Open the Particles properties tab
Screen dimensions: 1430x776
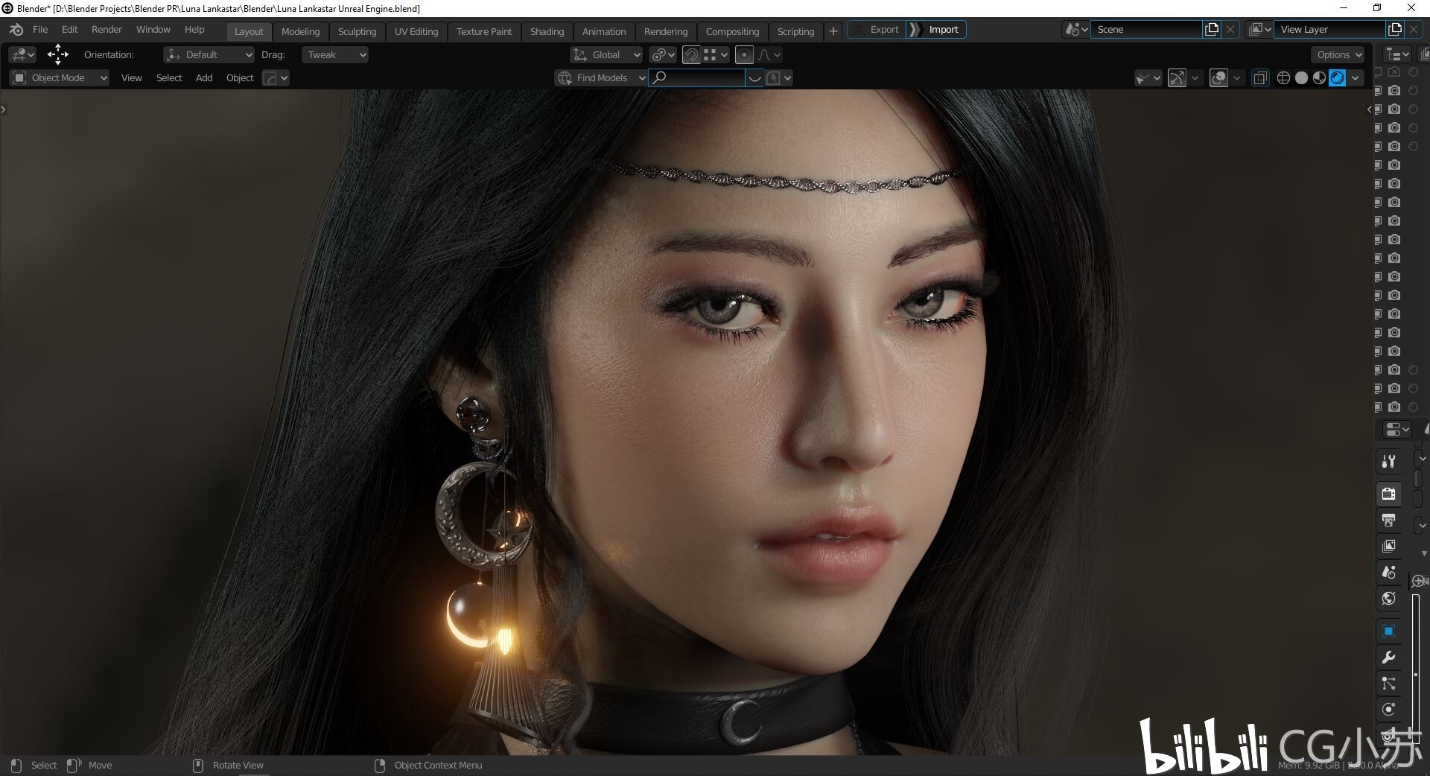pos(1388,683)
